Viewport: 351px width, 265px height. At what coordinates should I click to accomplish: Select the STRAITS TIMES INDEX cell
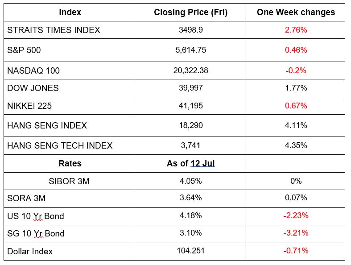[x=54, y=30]
